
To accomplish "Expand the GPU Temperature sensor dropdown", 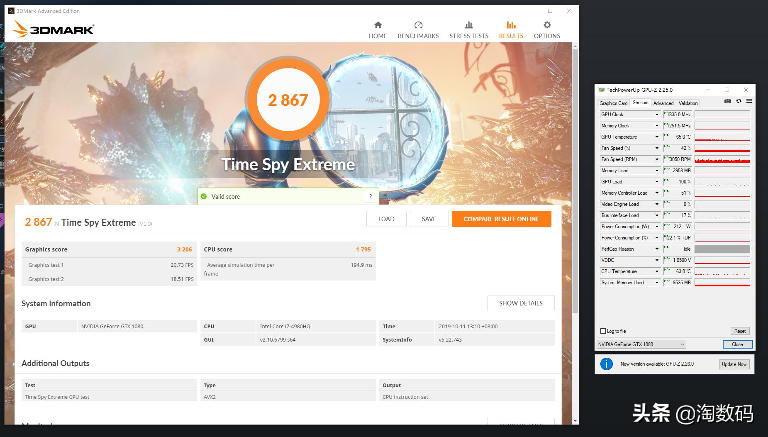I will 657,137.
